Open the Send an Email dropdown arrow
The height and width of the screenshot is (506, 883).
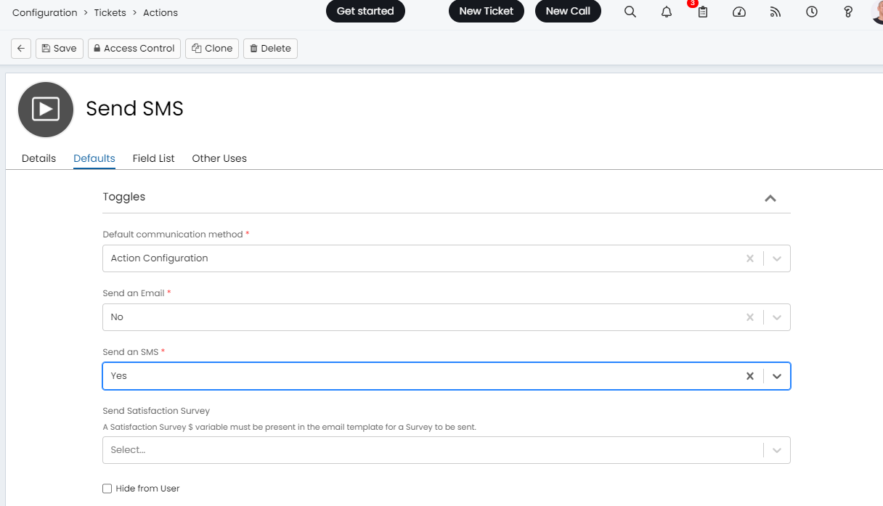(x=777, y=317)
